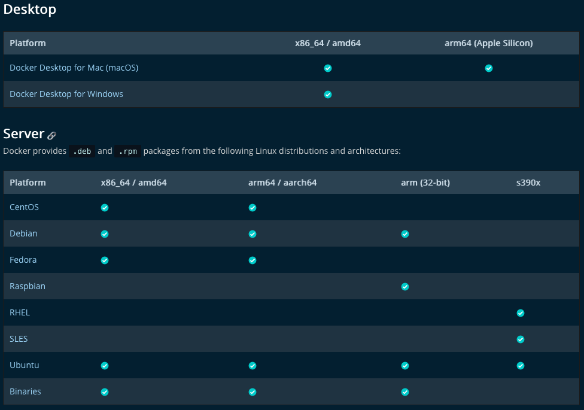Click the CentOS arm64 / aarch64 checkmark icon
This screenshot has height=410, width=584.
click(253, 208)
